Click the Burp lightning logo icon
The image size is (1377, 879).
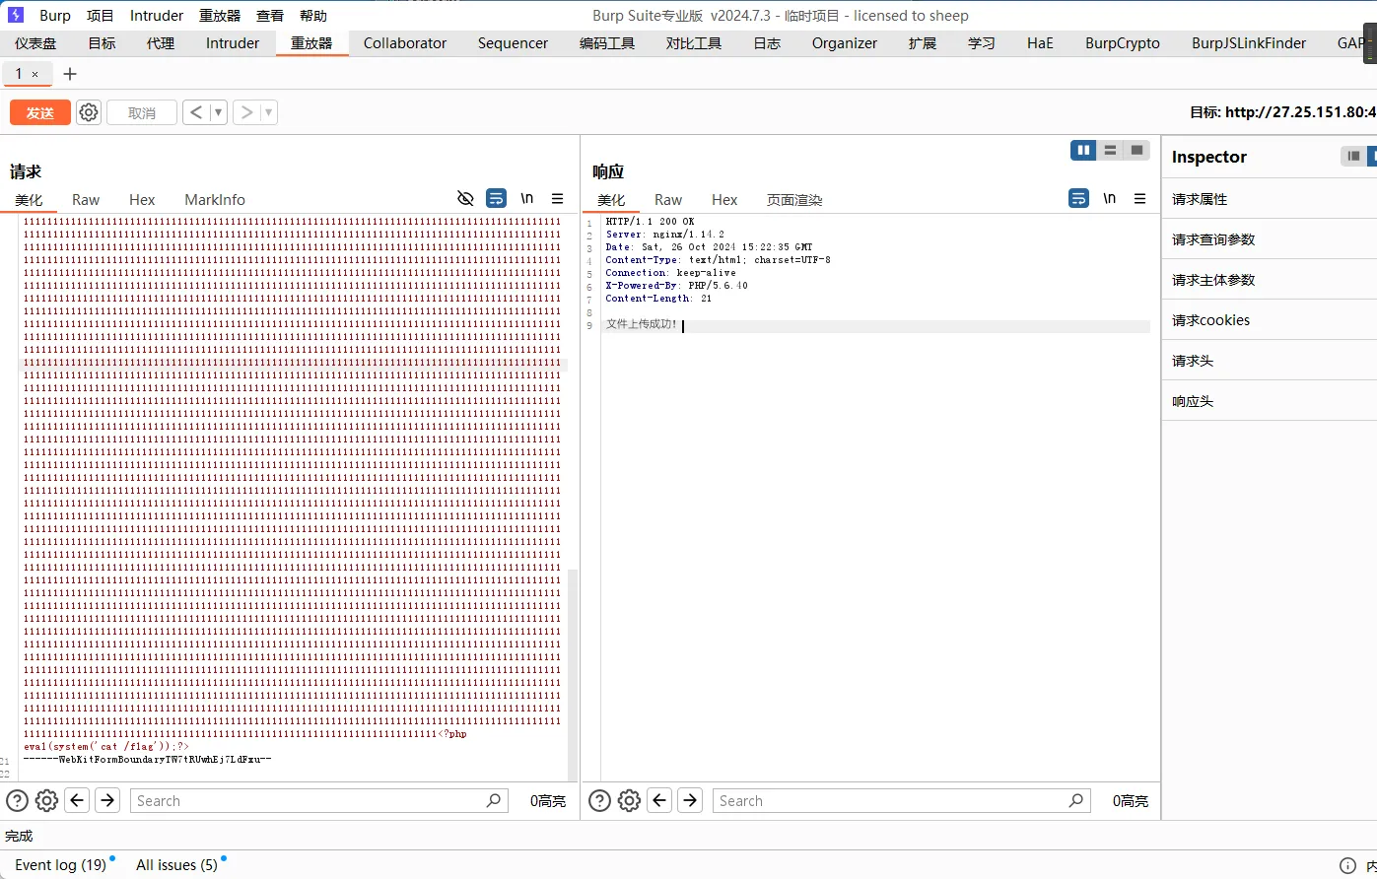pos(16,15)
